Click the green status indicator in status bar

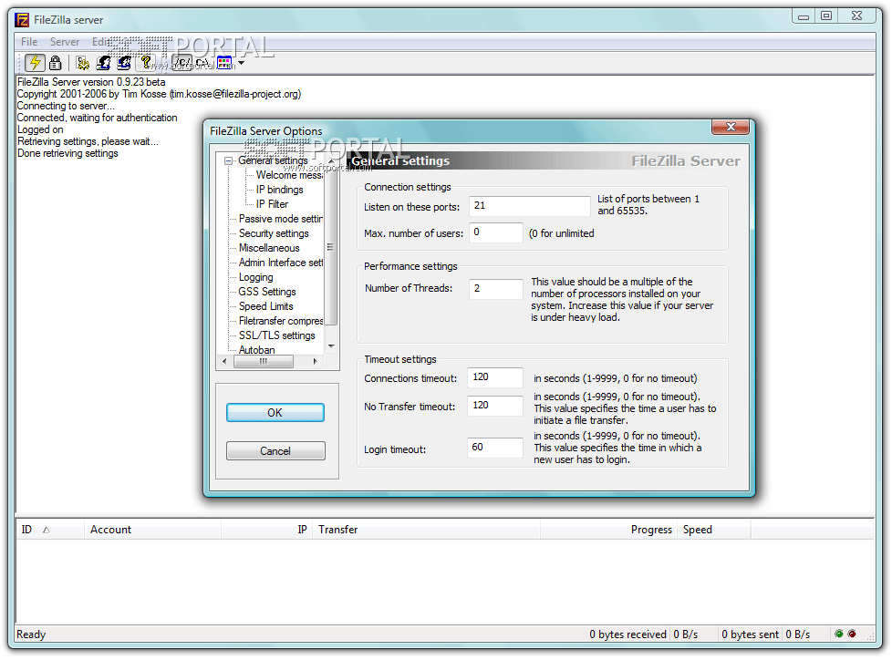pos(838,634)
